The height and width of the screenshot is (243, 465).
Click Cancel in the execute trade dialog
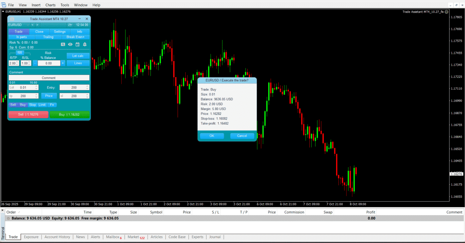click(242, 136)
